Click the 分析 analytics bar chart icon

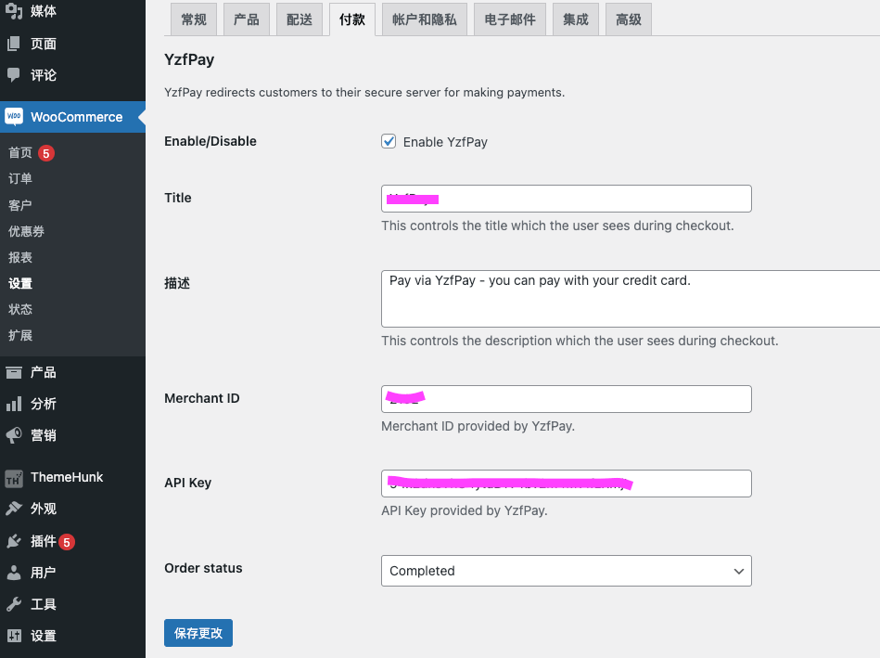pyautogui.click(x=14, y=404)
